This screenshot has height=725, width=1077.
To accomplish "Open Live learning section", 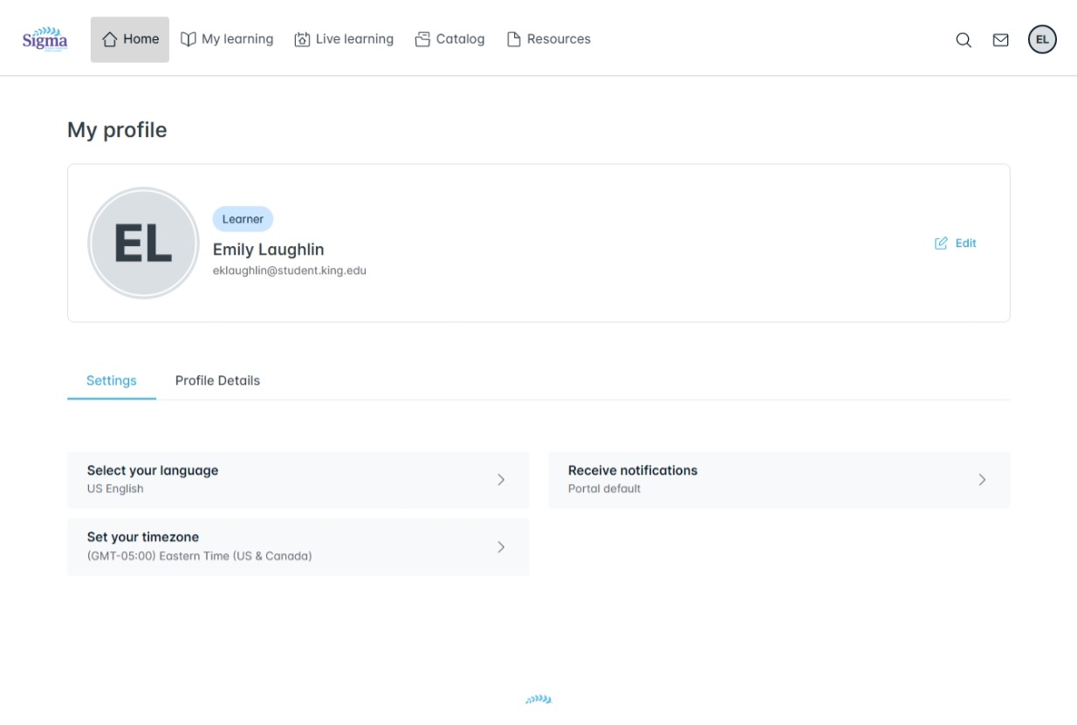I will click(x=344, y=39).
